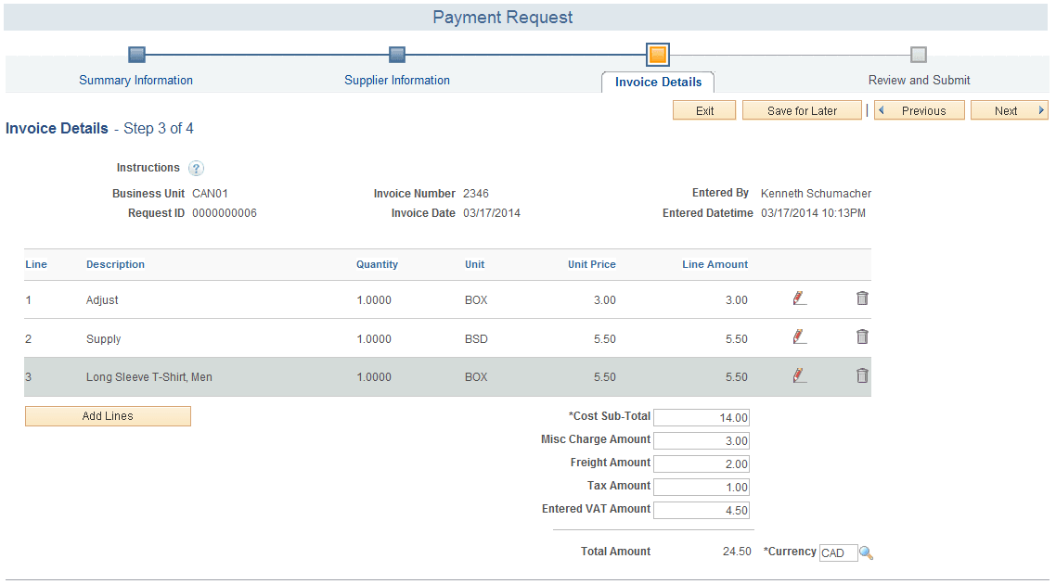This screenshot has width=1056, height=584.
Task: Open the Instructions help icon
Action: pos(195,168)
